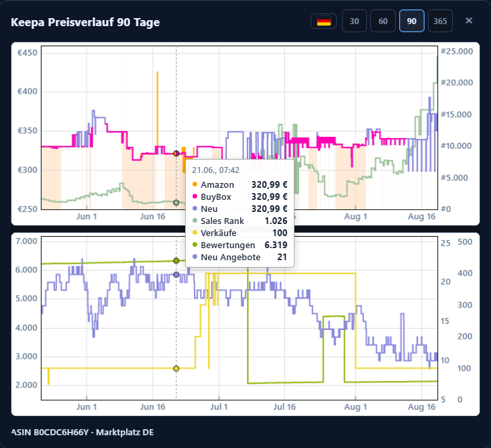Click the 300 right axis label
The image size is (491, 448).
pyautogui.click(x=465, y=305)
